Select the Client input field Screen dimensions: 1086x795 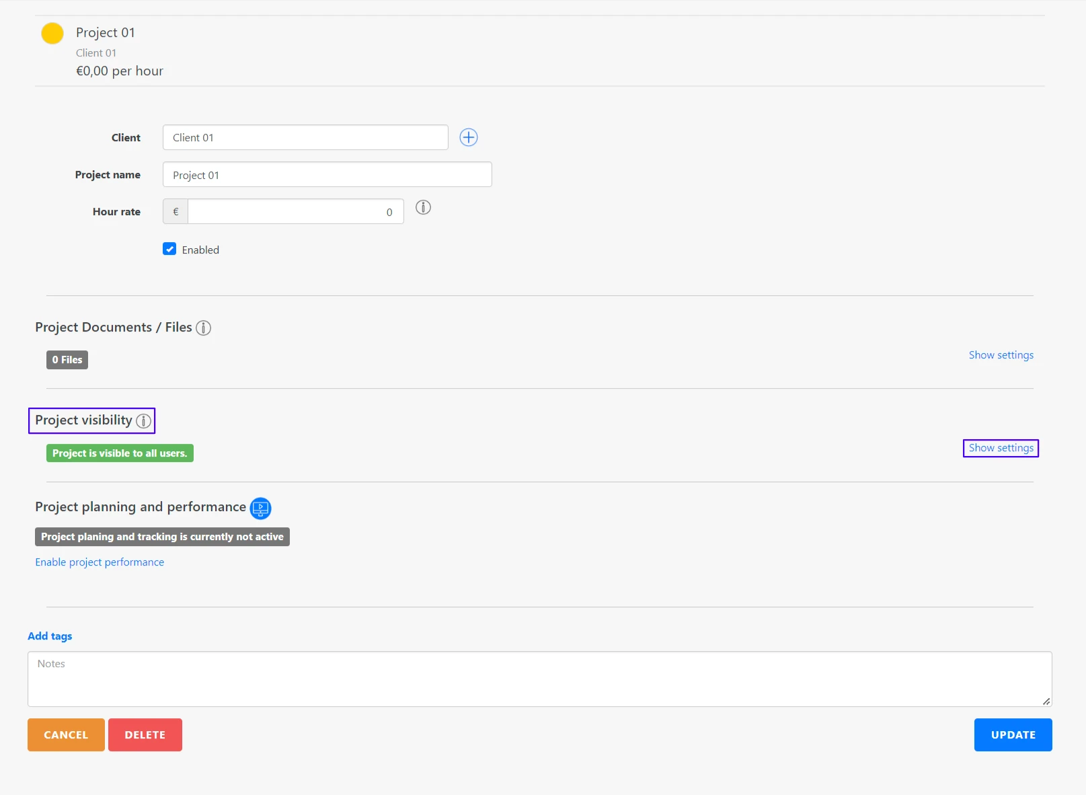305,137
